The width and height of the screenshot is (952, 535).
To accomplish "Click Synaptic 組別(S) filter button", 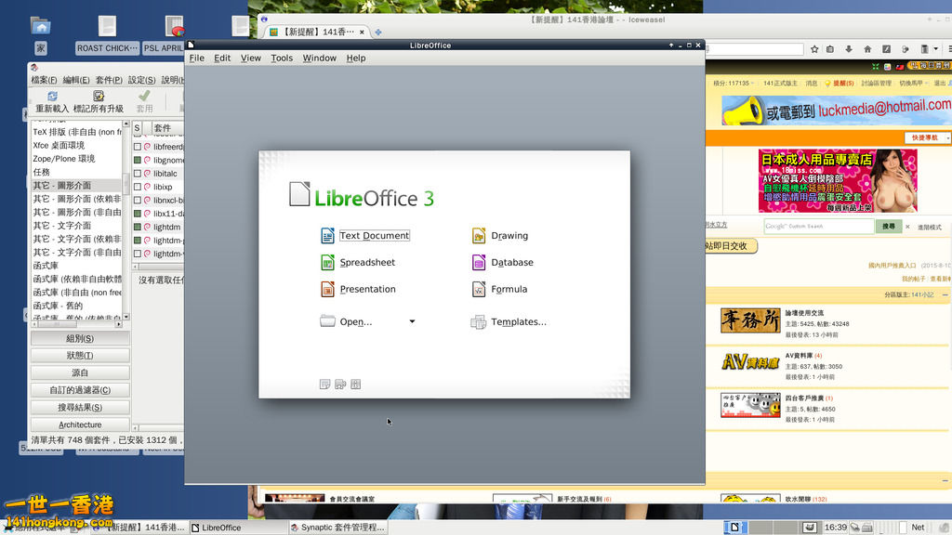I will tap(80, 338).
